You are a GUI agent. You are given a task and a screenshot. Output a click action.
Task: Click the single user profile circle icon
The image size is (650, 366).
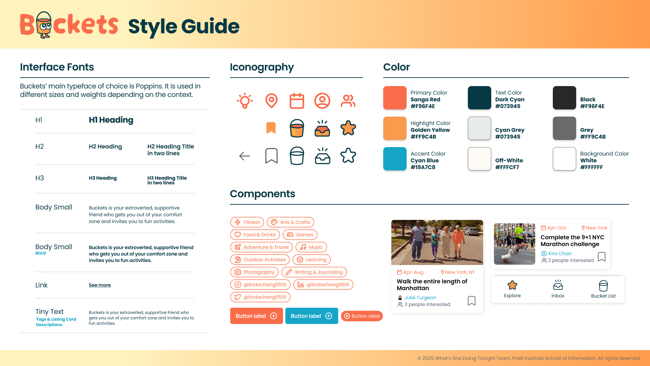[322, 101]
